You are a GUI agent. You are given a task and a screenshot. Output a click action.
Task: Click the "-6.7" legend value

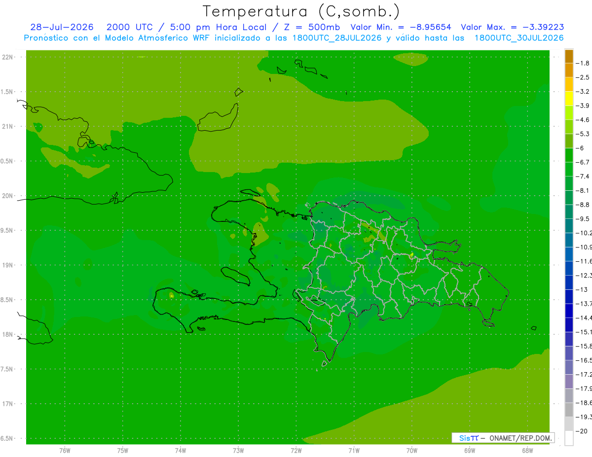pos(583,162)
